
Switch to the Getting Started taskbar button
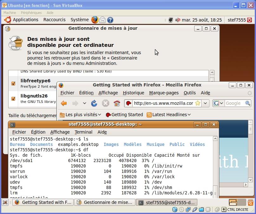(43, 202)
